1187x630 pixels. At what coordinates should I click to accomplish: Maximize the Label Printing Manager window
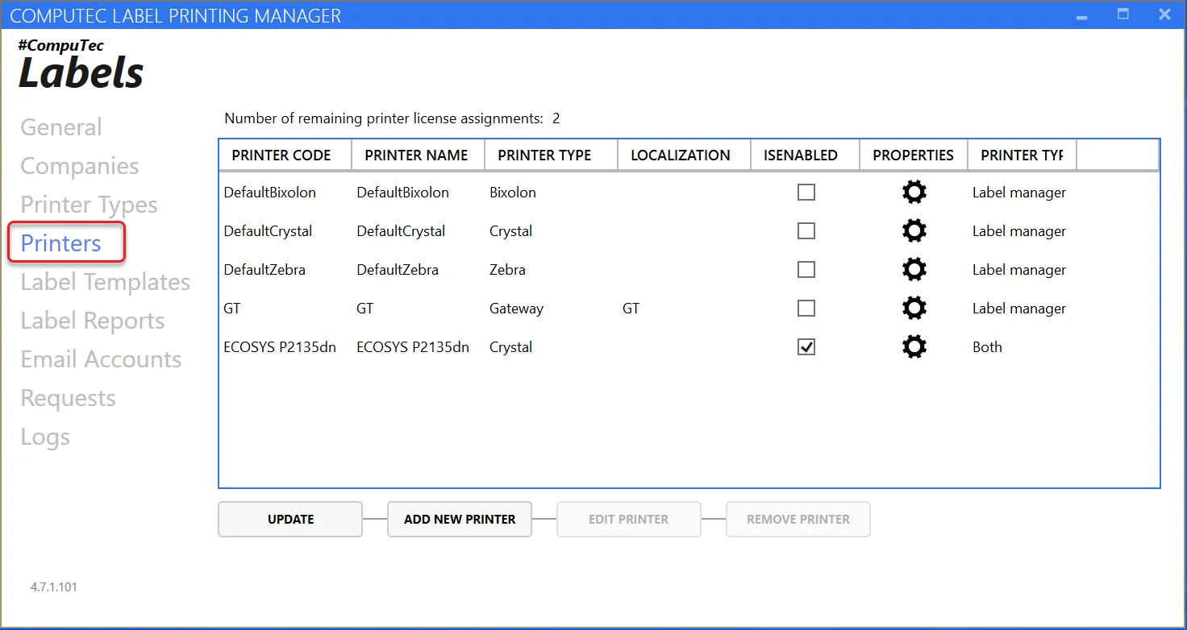pyautogui.click(x=1122, y=15)
